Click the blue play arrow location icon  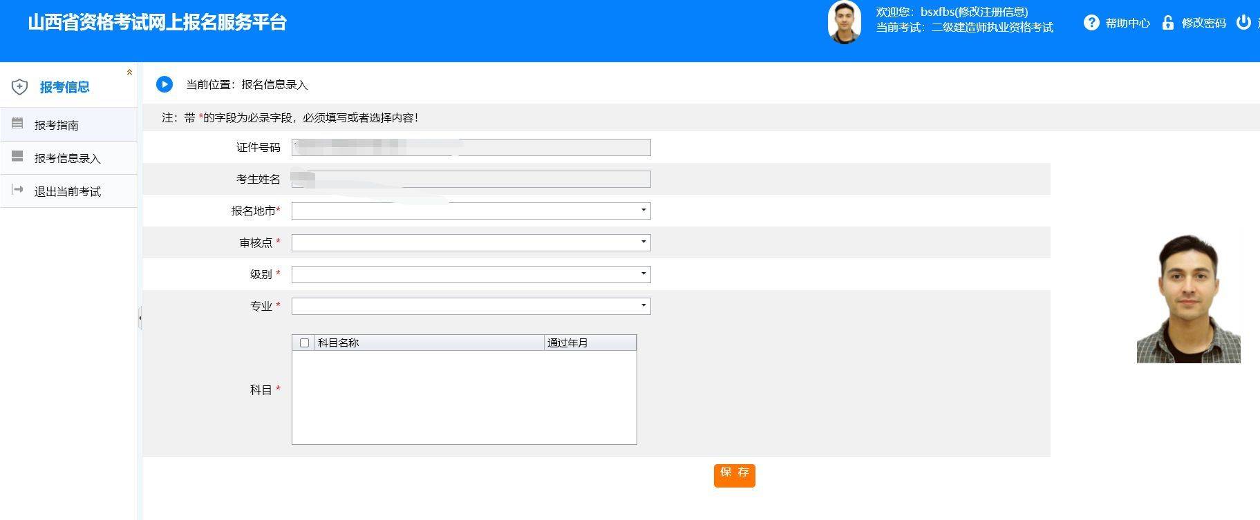pyautogui.click(x=164, y=84)
